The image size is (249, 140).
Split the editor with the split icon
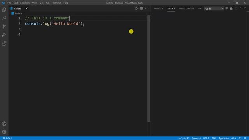pos(142,9)
